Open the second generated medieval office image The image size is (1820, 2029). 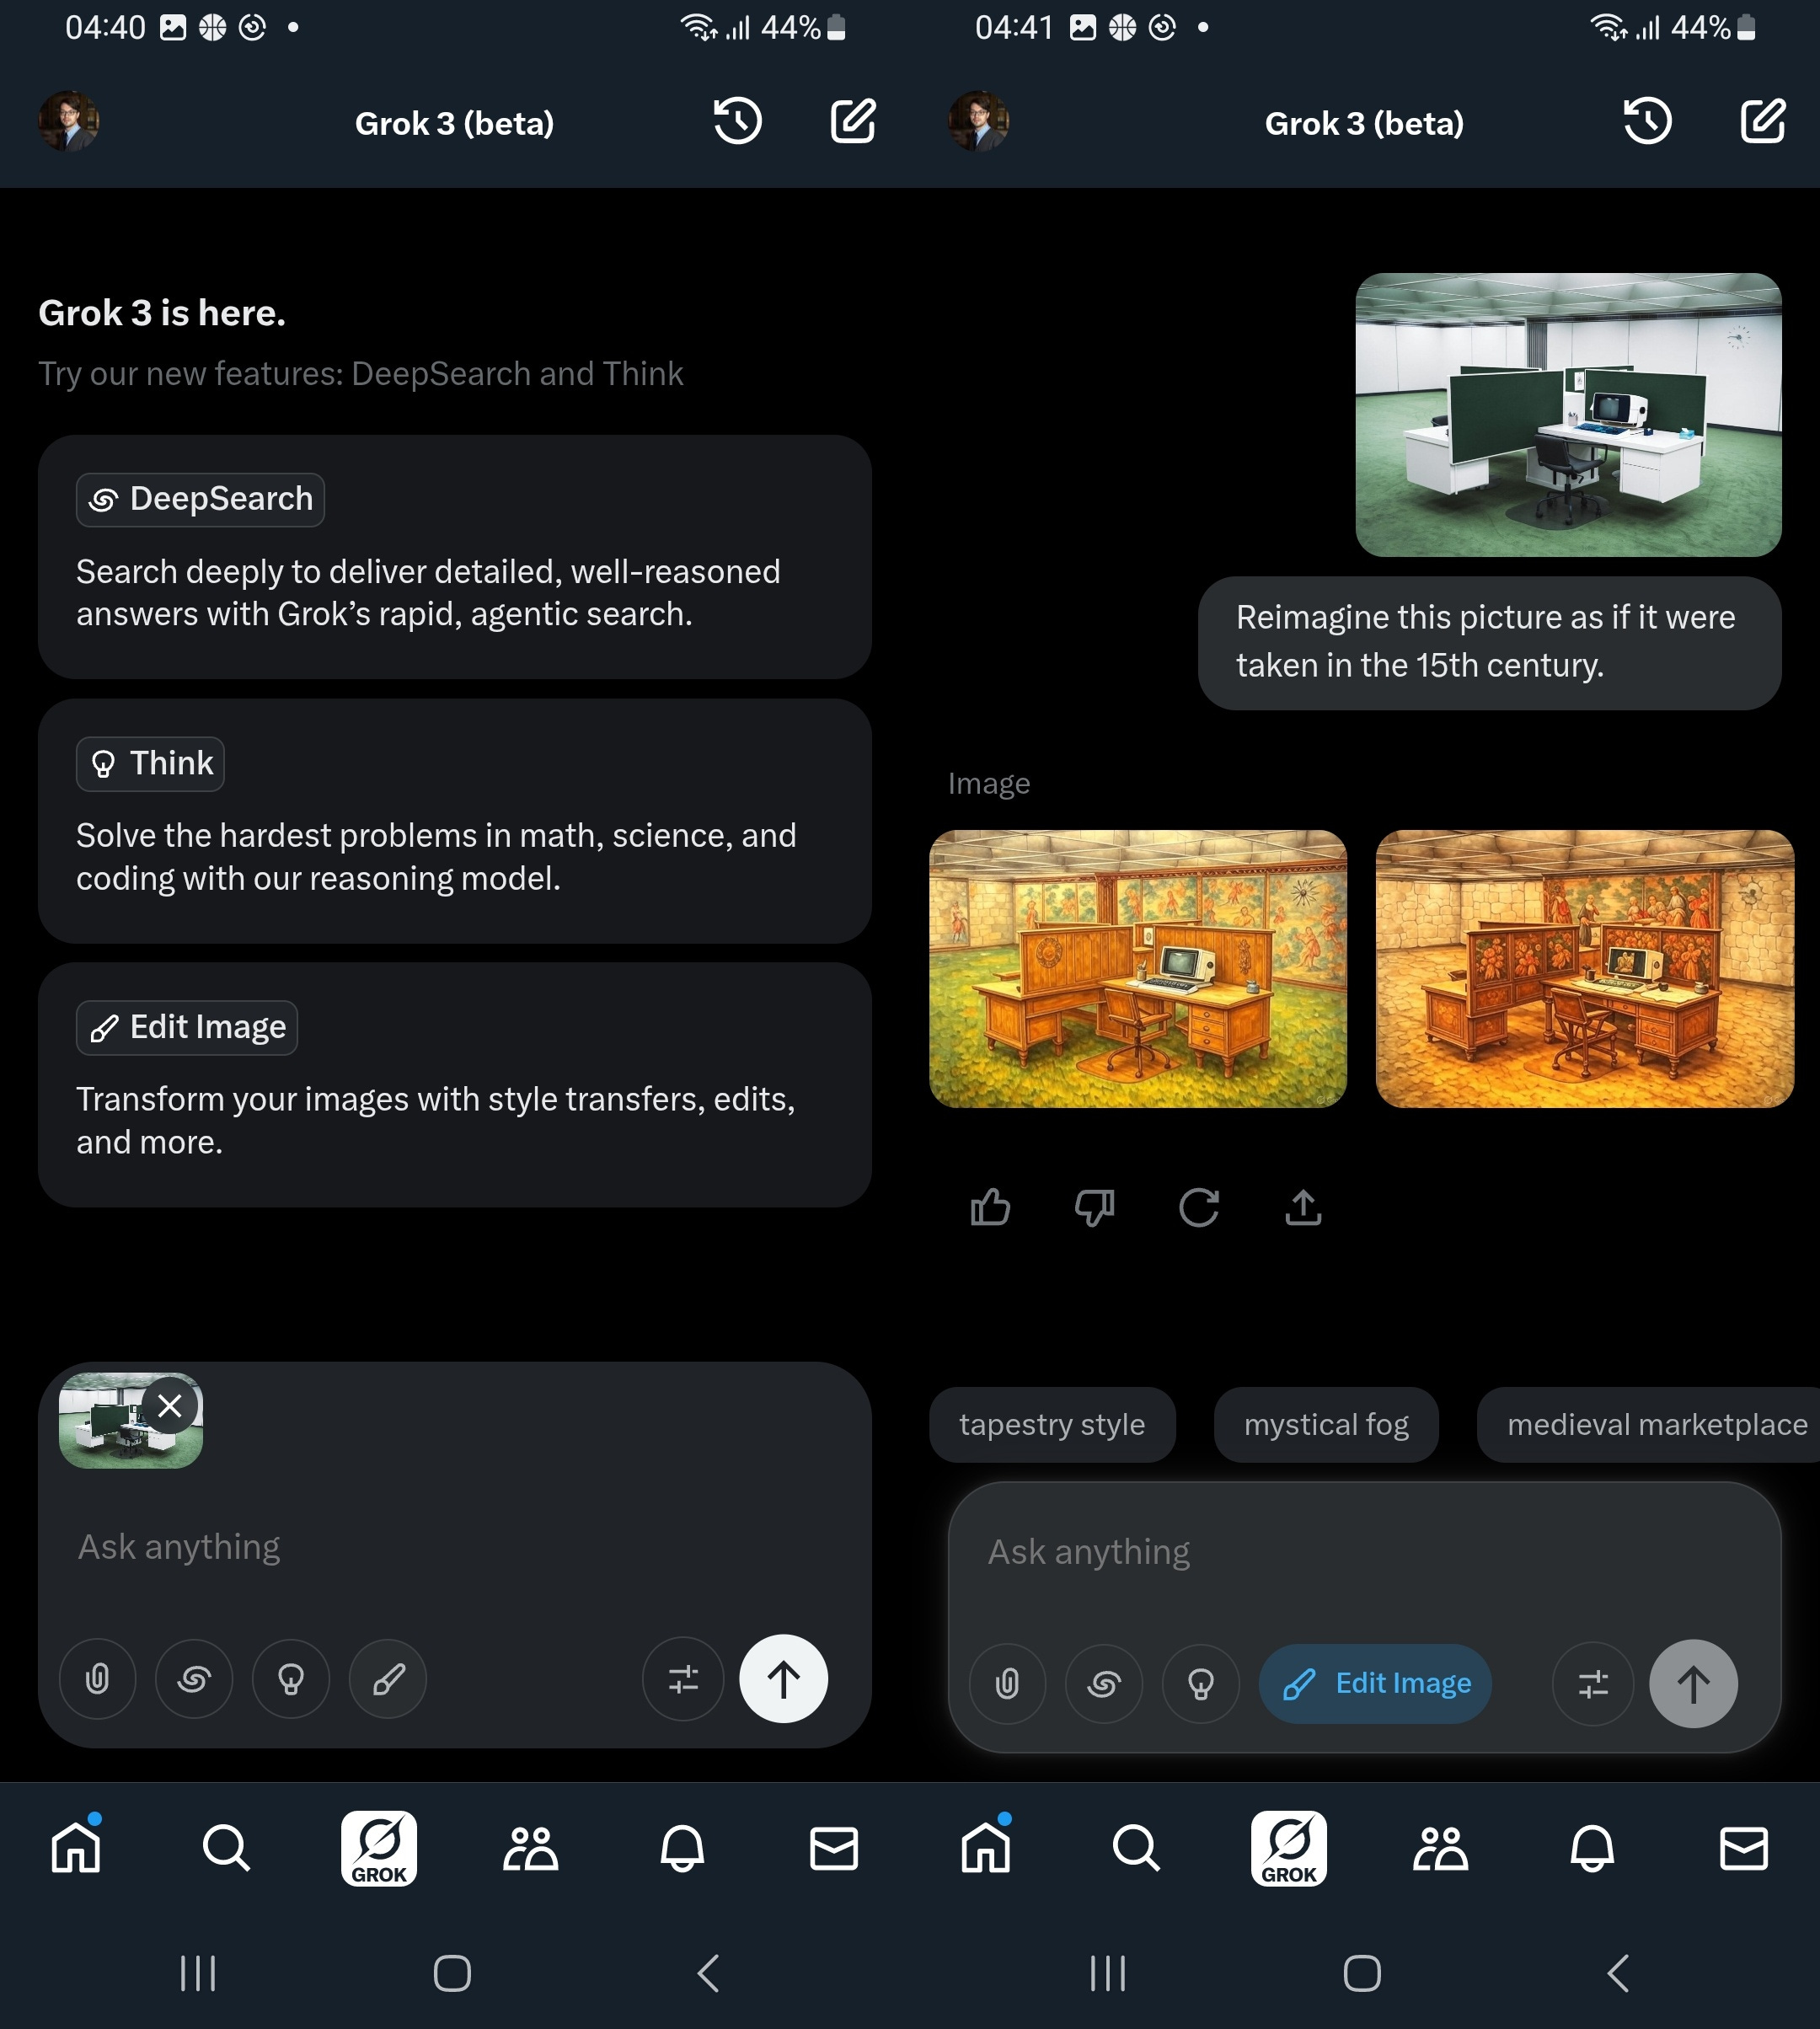click(1585, 968)
